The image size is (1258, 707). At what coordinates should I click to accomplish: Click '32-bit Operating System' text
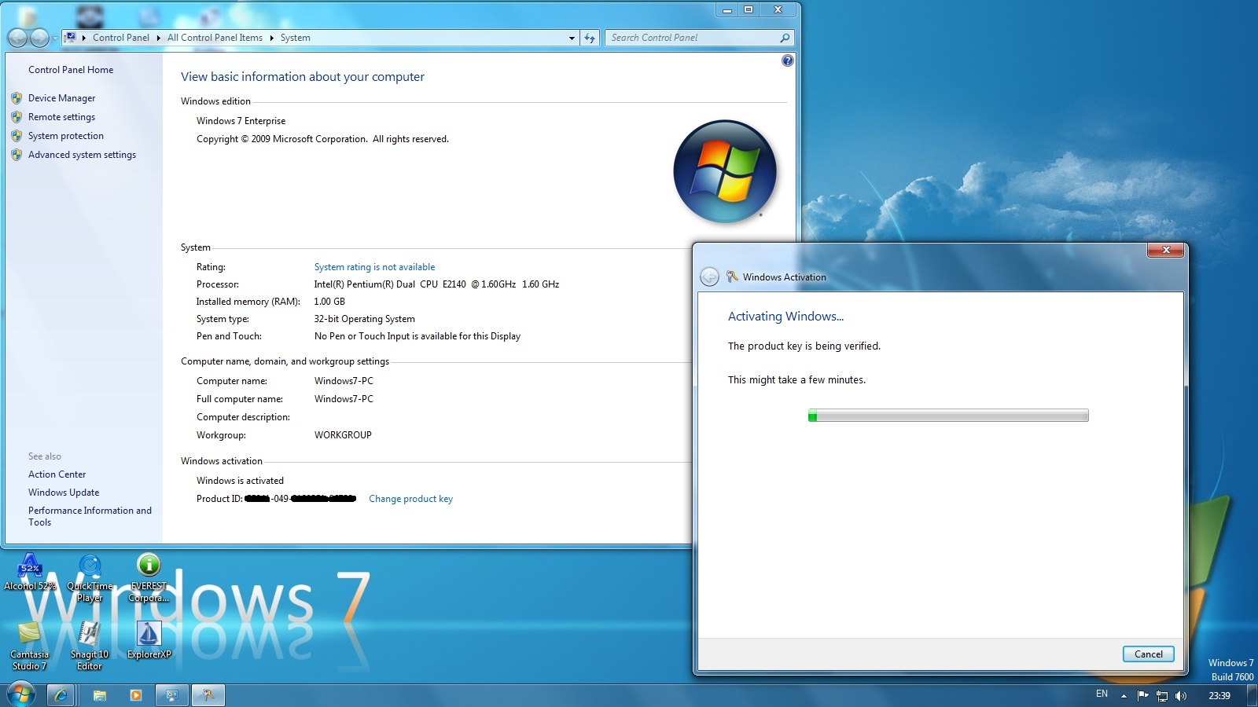click(x=364, y=319)
